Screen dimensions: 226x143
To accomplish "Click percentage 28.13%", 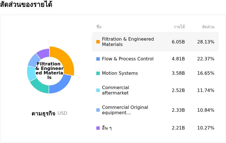I will (x=206, y=42).
